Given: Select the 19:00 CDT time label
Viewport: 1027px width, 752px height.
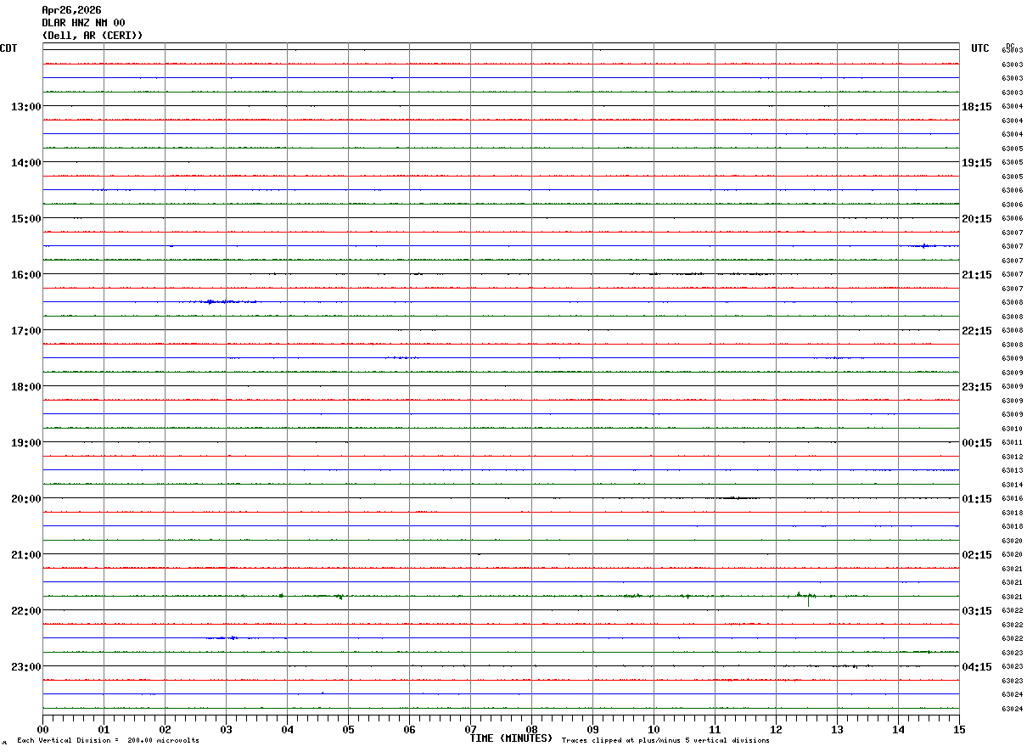Looking at the screenshot, I should click(25, 443).
